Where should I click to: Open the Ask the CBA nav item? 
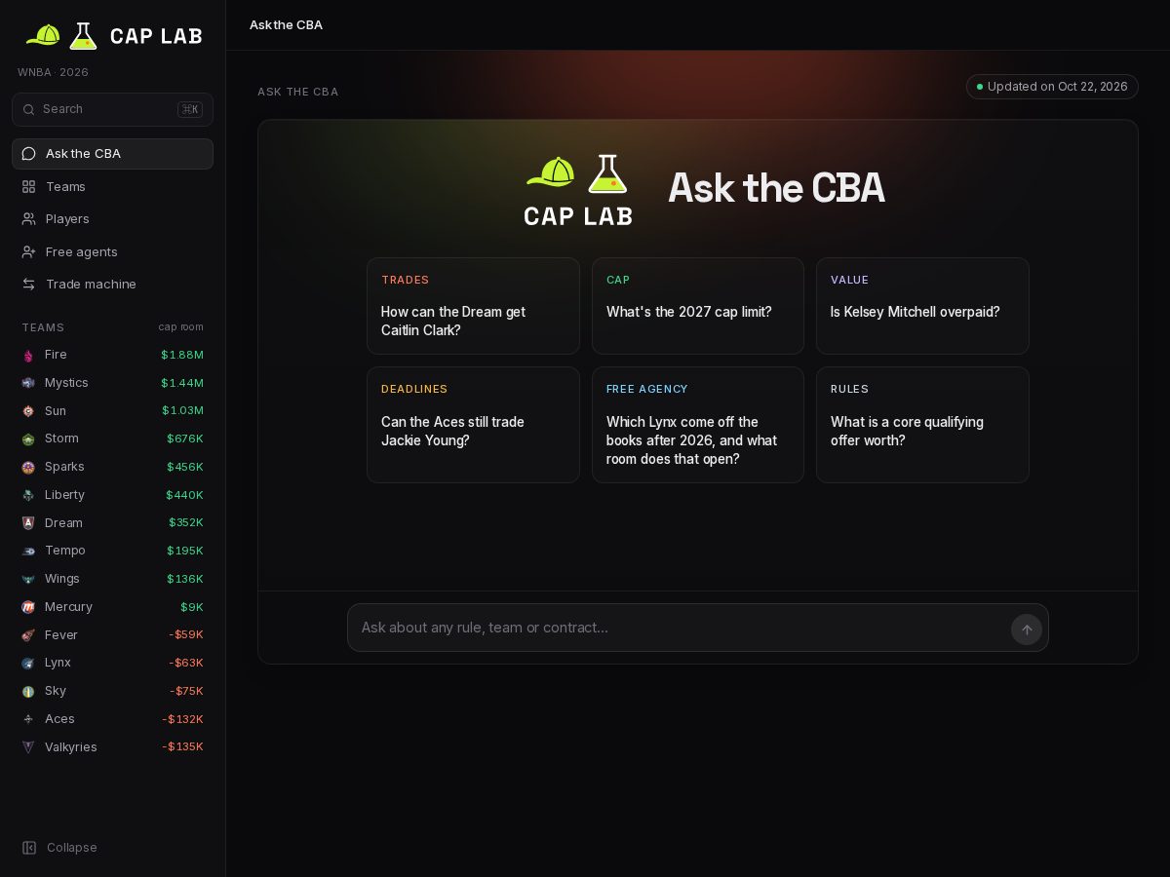[x=112, y=154]
